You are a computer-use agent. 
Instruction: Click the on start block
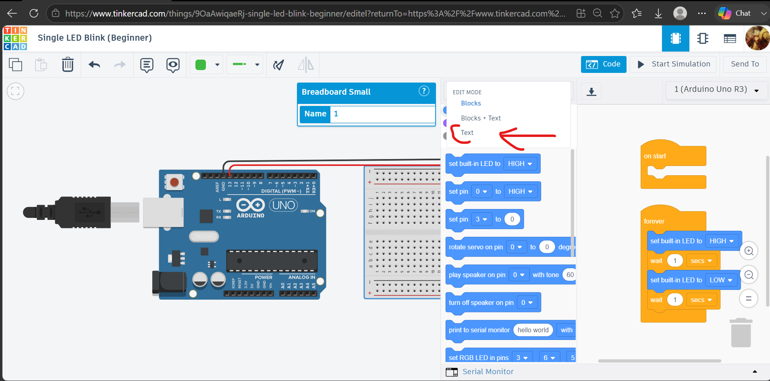(673, 157)
